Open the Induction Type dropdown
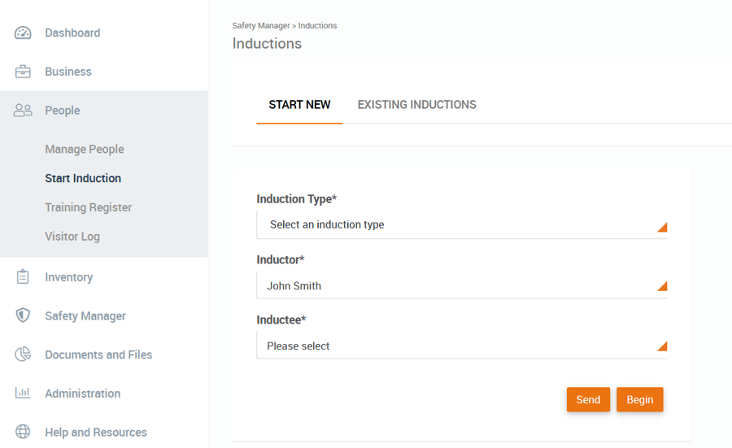 pos(461,225)
